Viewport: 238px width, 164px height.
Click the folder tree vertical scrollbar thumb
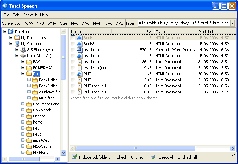(63, 57)
